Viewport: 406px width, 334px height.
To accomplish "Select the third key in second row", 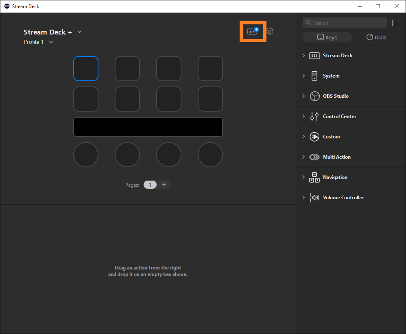I will [x=168, y=99].
